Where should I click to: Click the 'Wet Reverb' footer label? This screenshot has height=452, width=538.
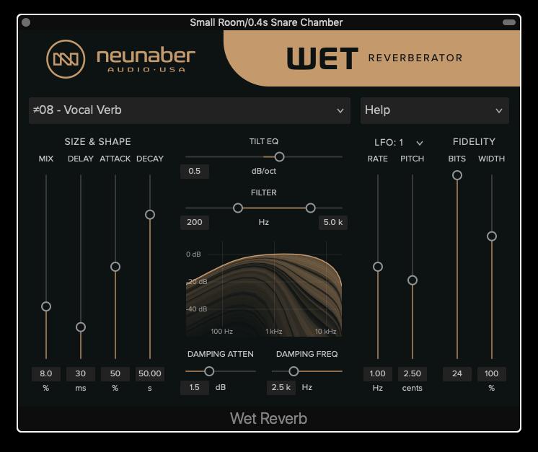pyautogui.click(x=269, y=418)
